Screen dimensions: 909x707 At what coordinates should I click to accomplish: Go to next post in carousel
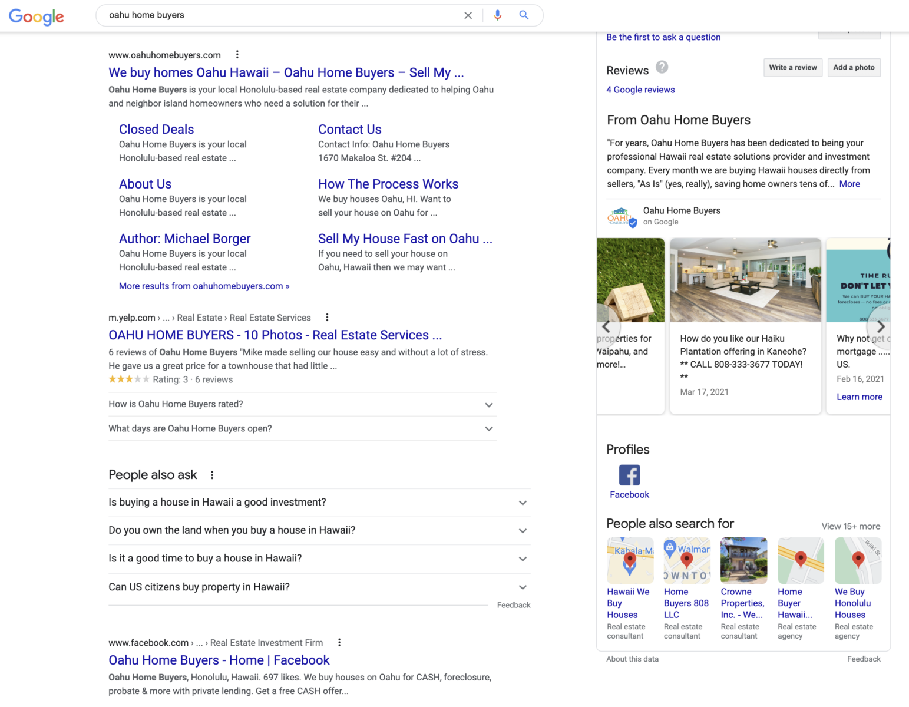tap(880, 327)
